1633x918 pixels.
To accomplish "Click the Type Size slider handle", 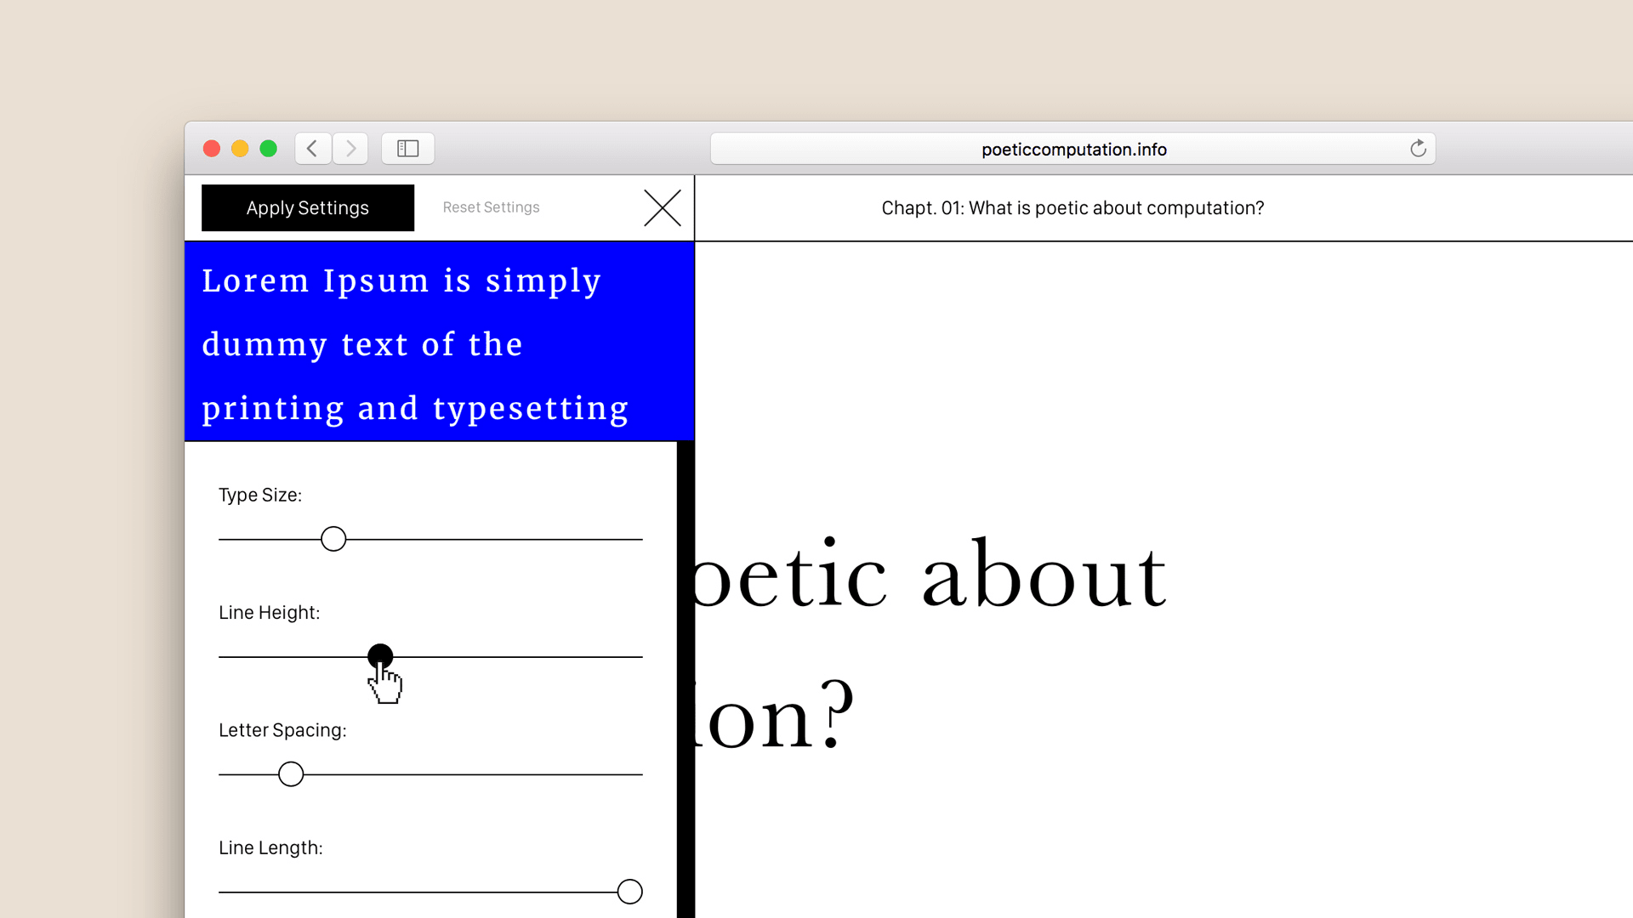I will click(x=333, y=539).
